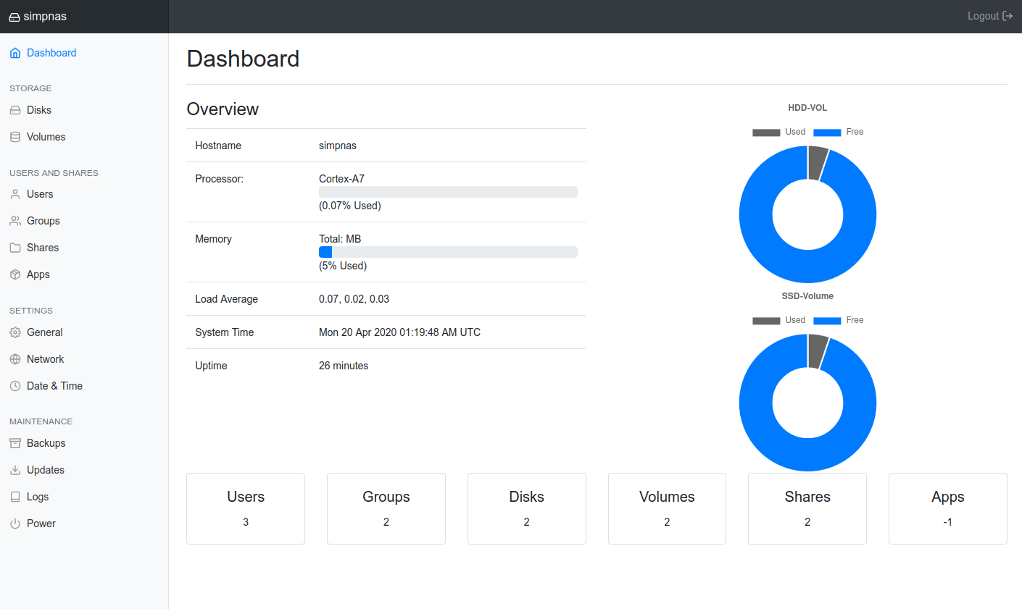Viewport: 1022px width, 609px height.
Task: Click the Date & Time clock icon
Action: [15, 386]
